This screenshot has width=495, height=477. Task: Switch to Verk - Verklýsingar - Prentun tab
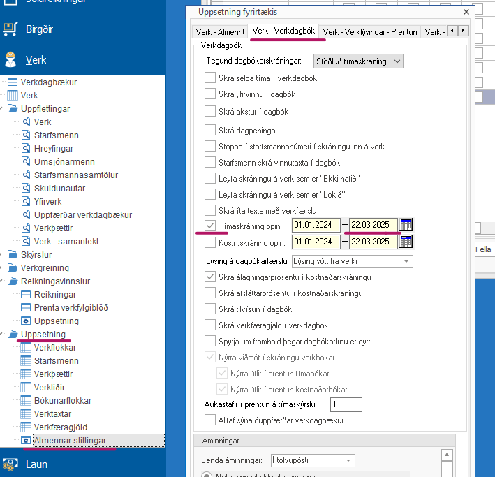click(x=369, y=32)
